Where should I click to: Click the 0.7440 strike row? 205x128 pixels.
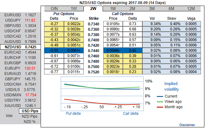point(93,50)
